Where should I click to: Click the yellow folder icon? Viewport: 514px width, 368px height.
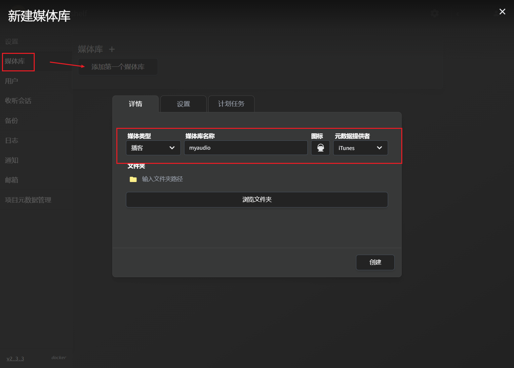[133, 179]
